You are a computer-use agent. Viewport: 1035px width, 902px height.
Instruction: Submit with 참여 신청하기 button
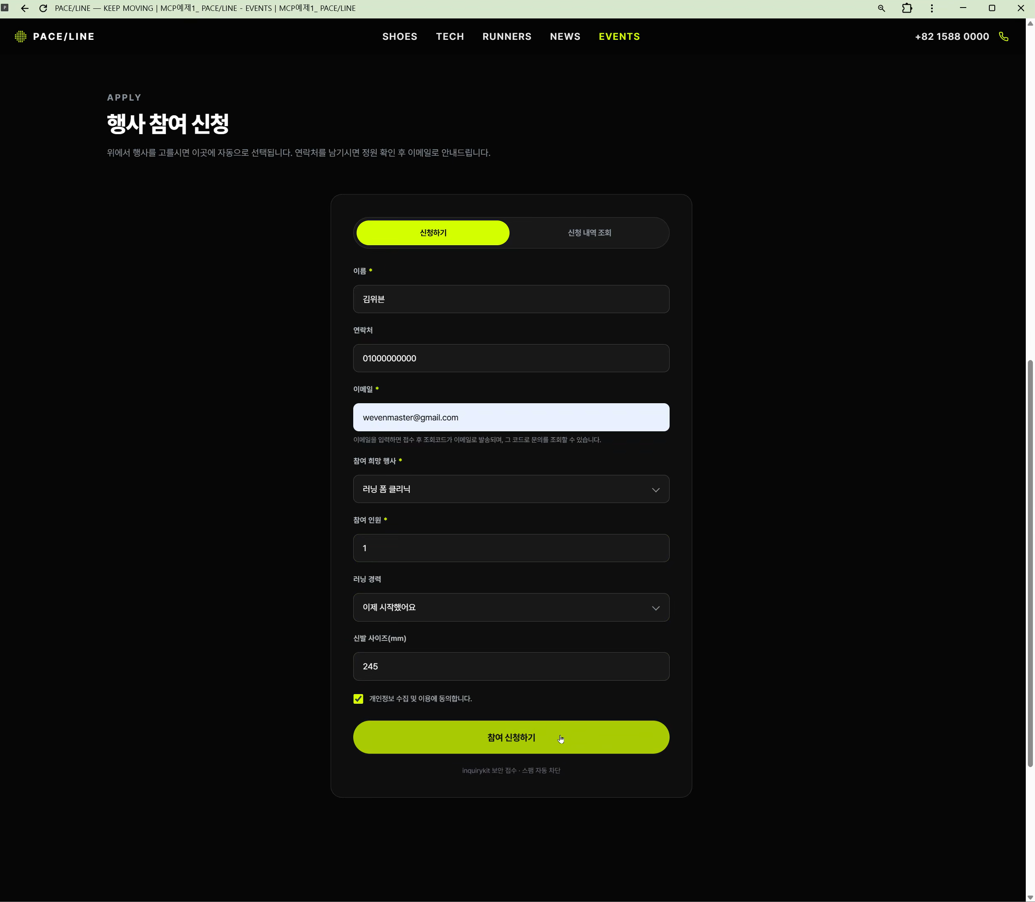[511, 737]
